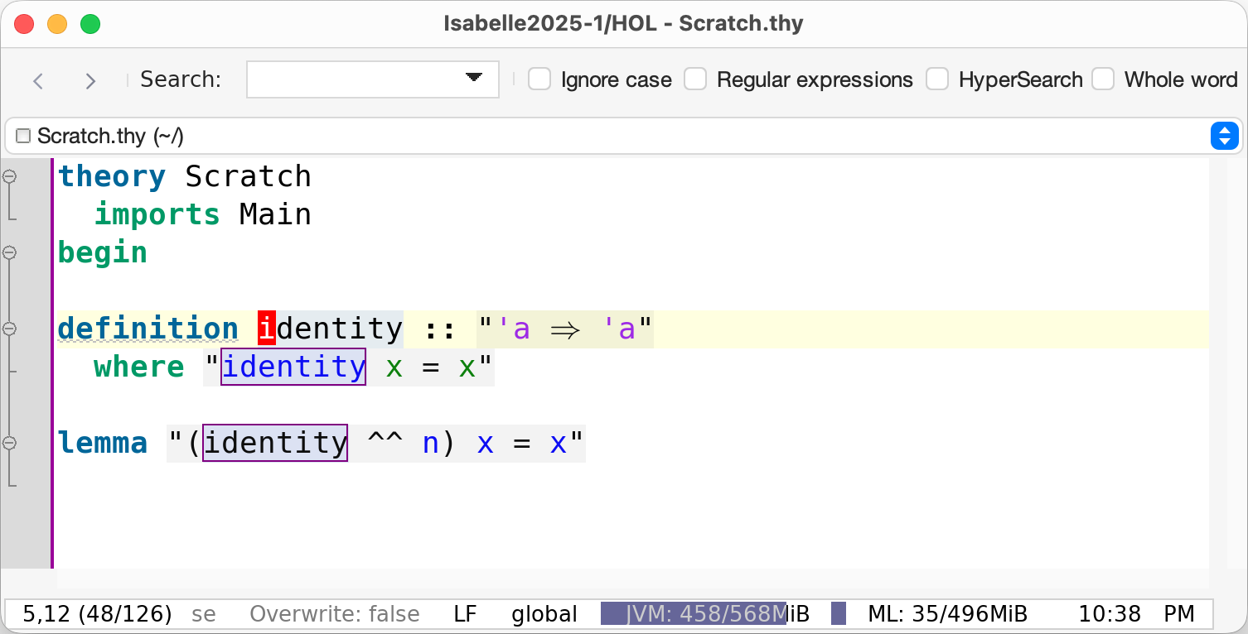Collapse the theory Scratch fold marker
Viewport: 1248px width, 634px height.
pos(10,176)
